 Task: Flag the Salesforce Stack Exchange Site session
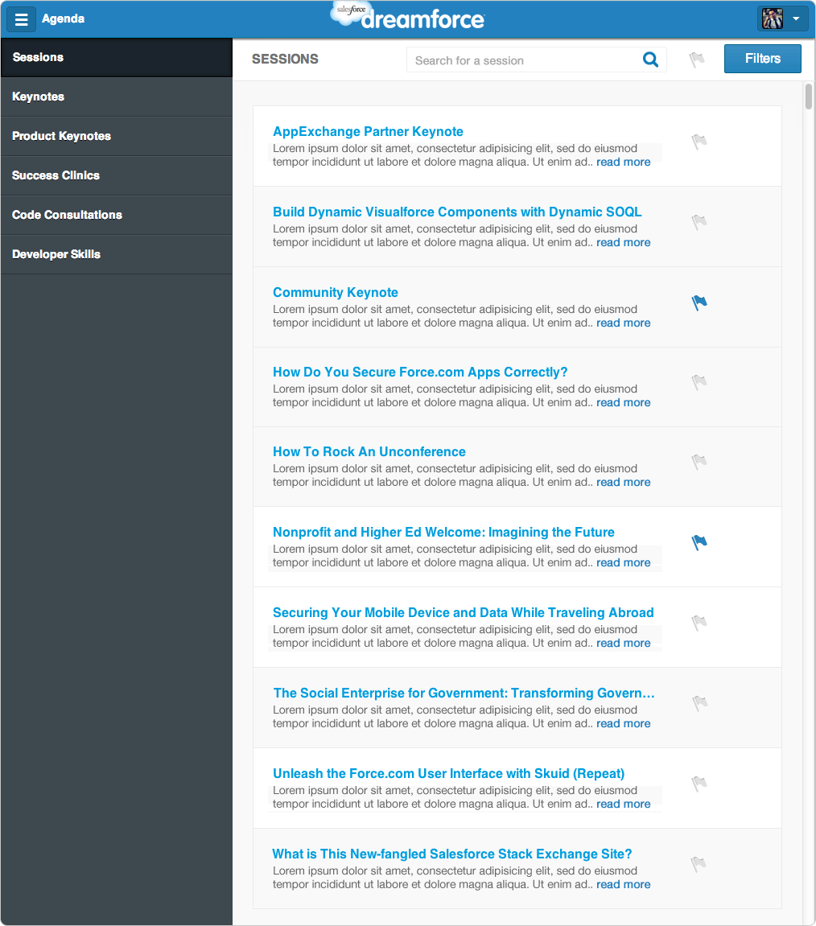699,864
